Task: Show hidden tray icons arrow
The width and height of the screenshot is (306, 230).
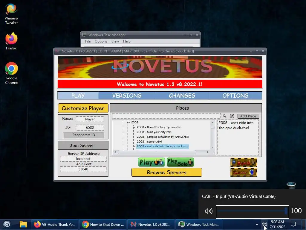Action: (x=257, y=225)
